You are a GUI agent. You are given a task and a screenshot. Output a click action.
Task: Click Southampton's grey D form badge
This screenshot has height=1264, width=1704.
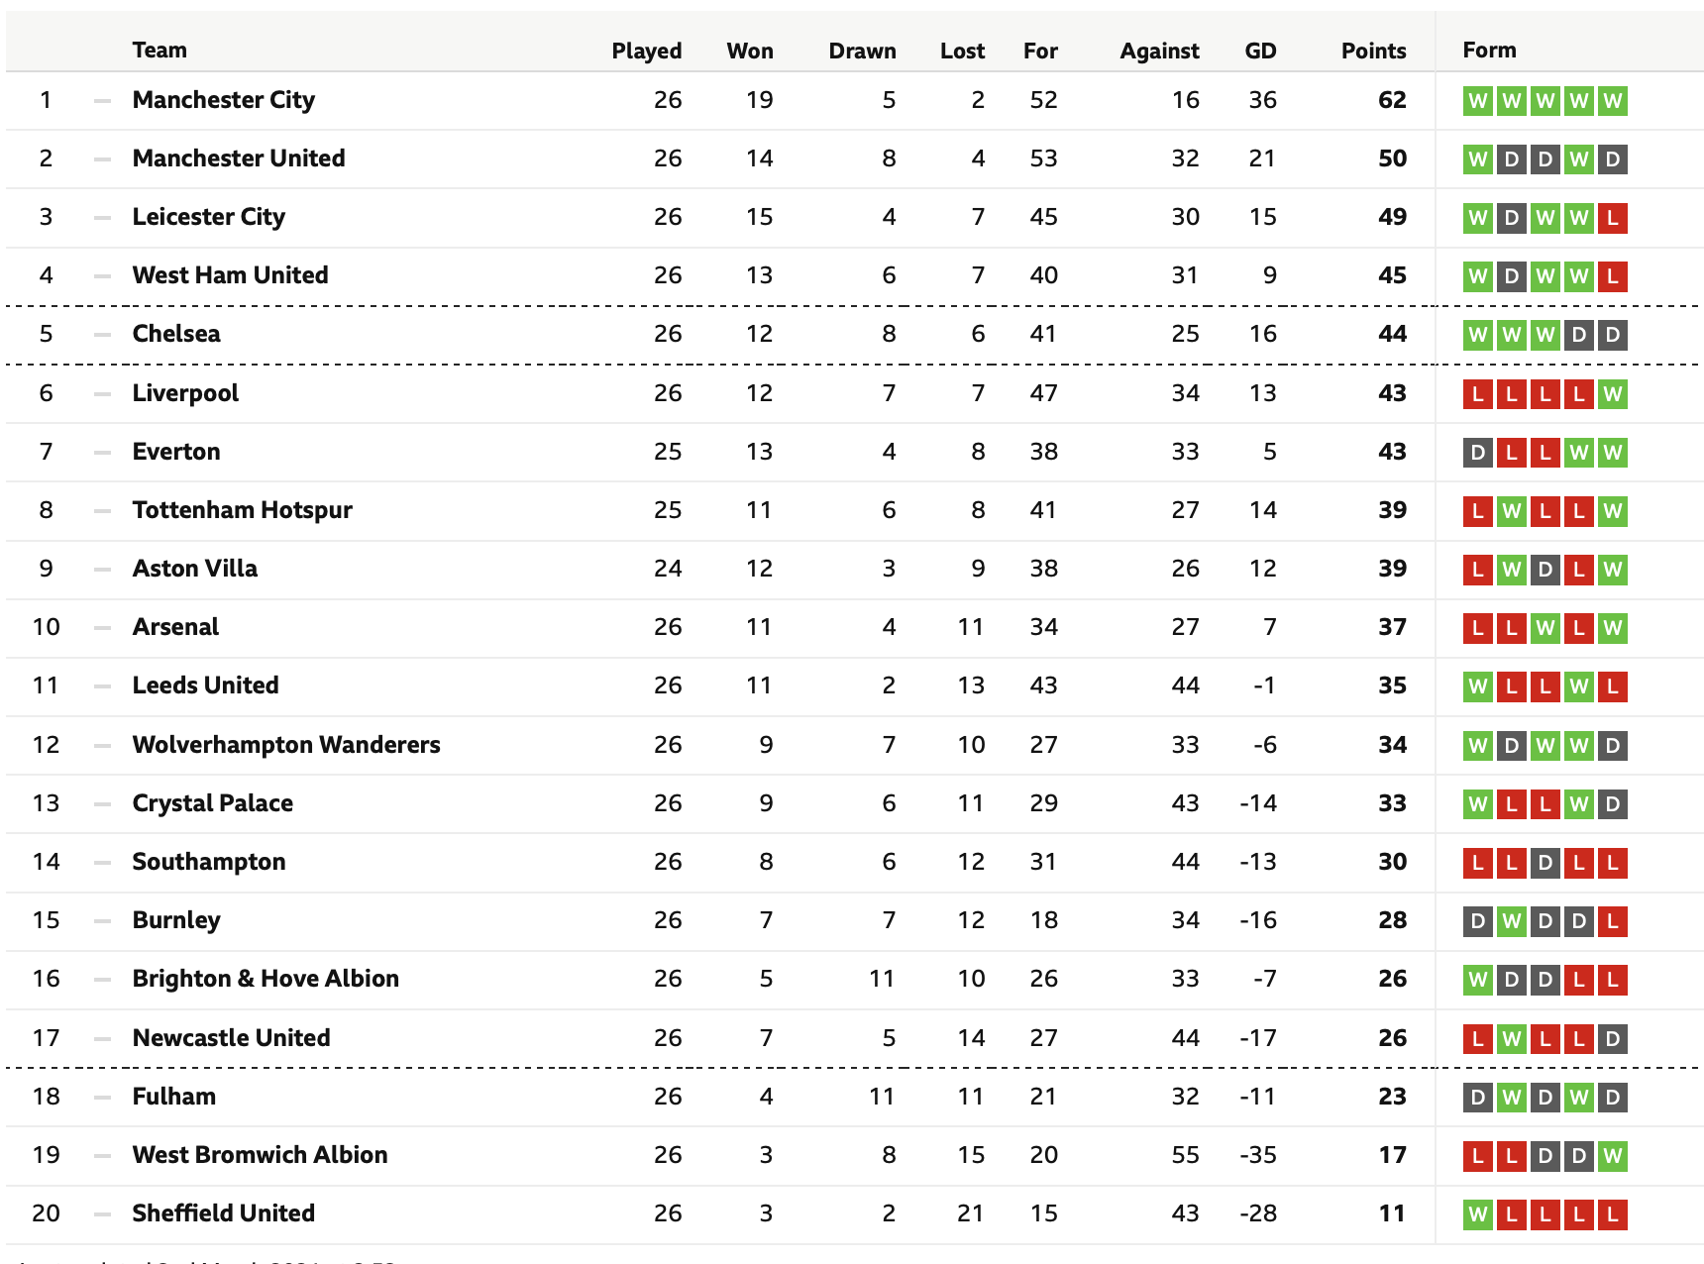tap(1545, 863)
